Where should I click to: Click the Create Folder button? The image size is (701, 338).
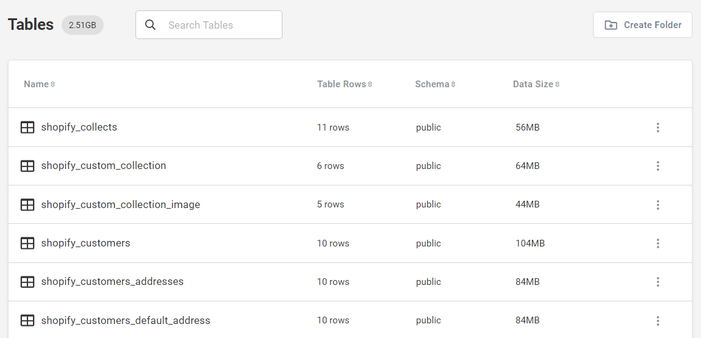tap(642, 25)
